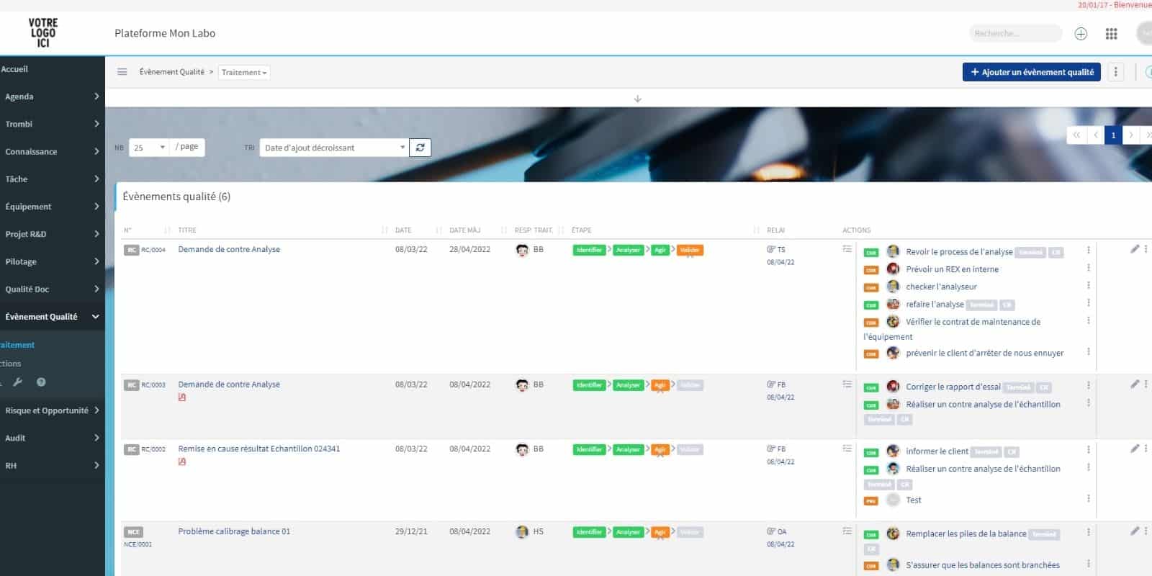Click the down arrow below the breadcrumb bar
Image resolution: width=1152 pixels, height=576 pixels.
637,99
